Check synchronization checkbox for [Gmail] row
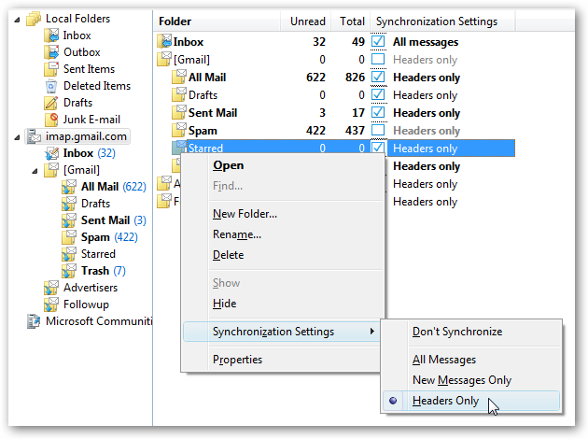Screen dimensions: 588x439 (x=378, y=59)
